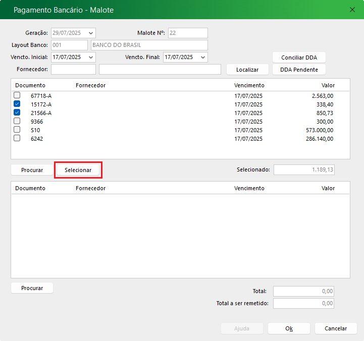Uncheck the document 21566-A checkbox

(17, 112)
